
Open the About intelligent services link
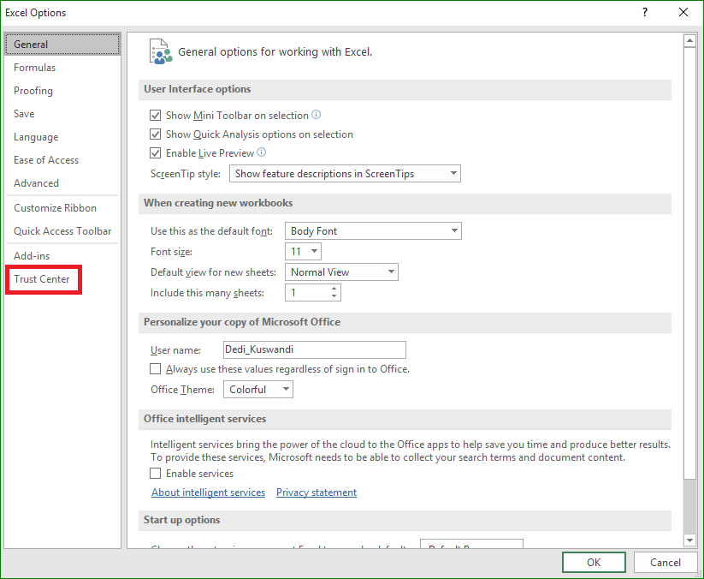(x=209, y=492)
